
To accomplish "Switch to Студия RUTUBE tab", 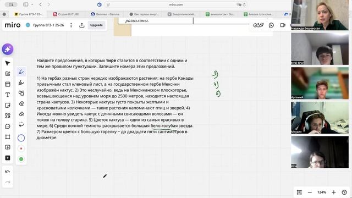I will (x=66, y=14).
